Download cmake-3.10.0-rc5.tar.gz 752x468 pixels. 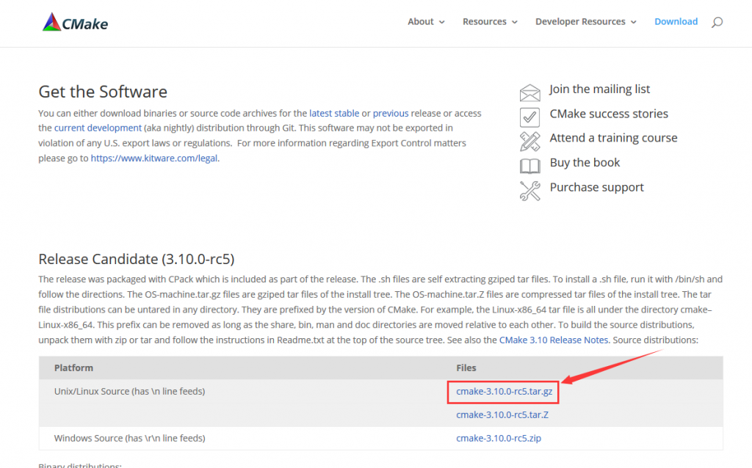[x=504, y=392]
